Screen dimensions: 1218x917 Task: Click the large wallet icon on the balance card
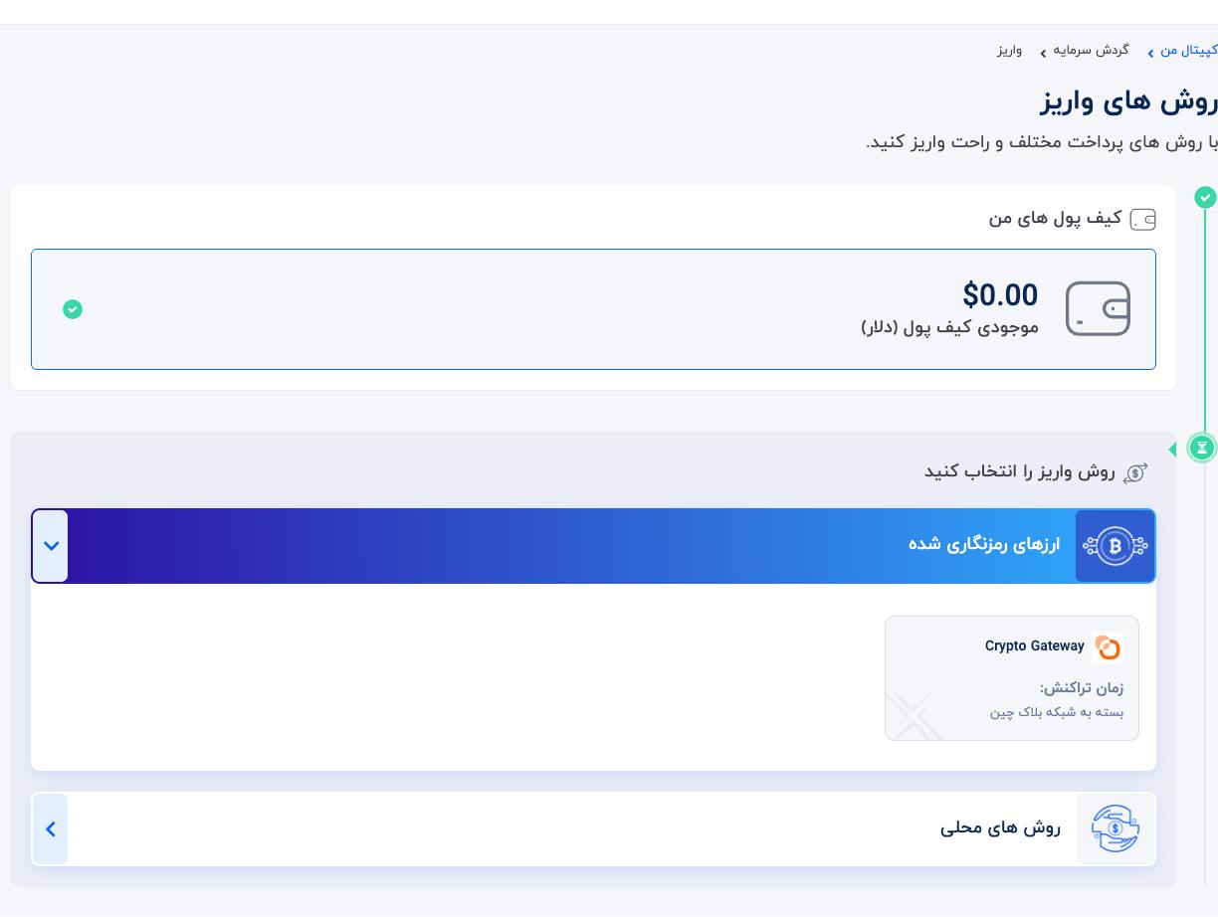1098,309
